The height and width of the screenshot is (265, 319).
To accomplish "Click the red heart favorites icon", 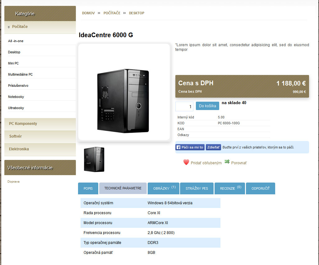I will tap(186, 162).
